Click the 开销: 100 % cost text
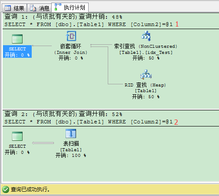 [71, 156]
